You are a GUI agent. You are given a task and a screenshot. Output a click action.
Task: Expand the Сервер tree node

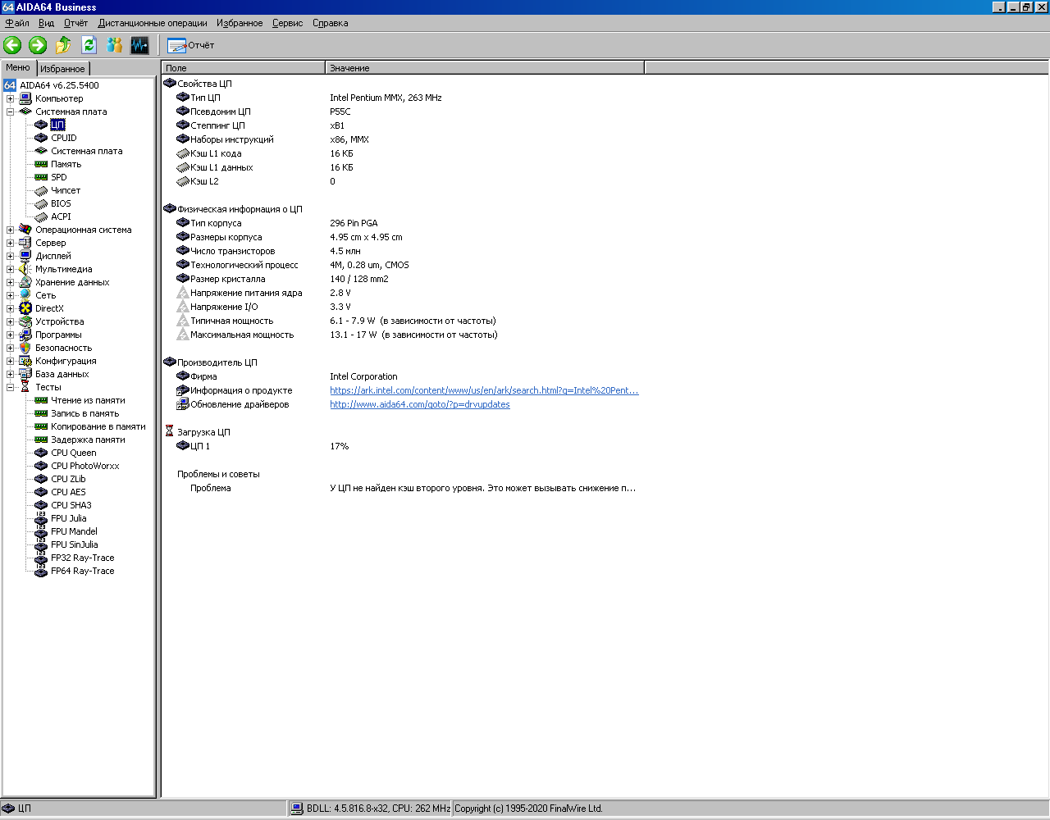[10, 243]
